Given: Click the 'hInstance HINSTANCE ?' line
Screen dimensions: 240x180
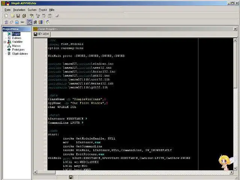Looking at the screenshot, I should click(x=67, y=119).
